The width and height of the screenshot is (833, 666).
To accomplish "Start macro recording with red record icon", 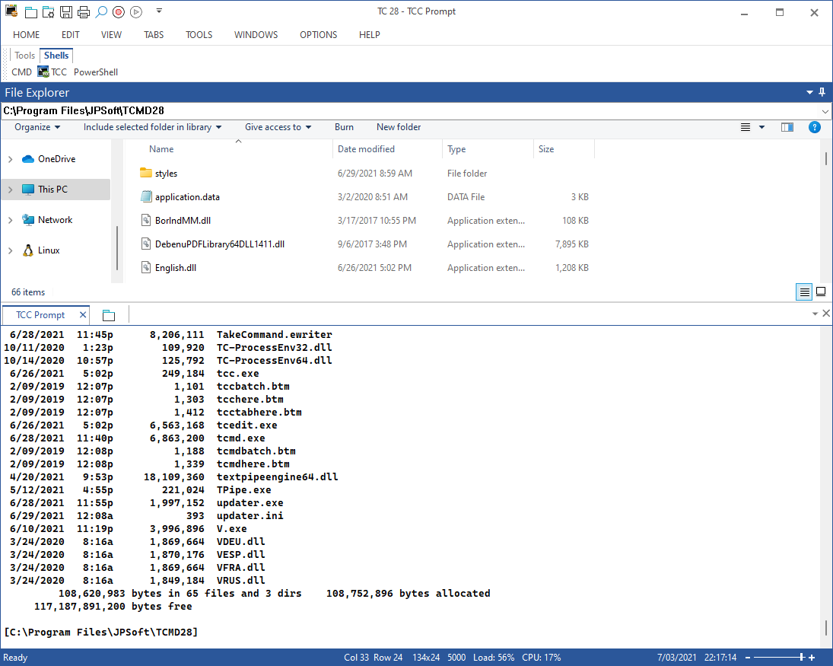I will click(119, 11).
